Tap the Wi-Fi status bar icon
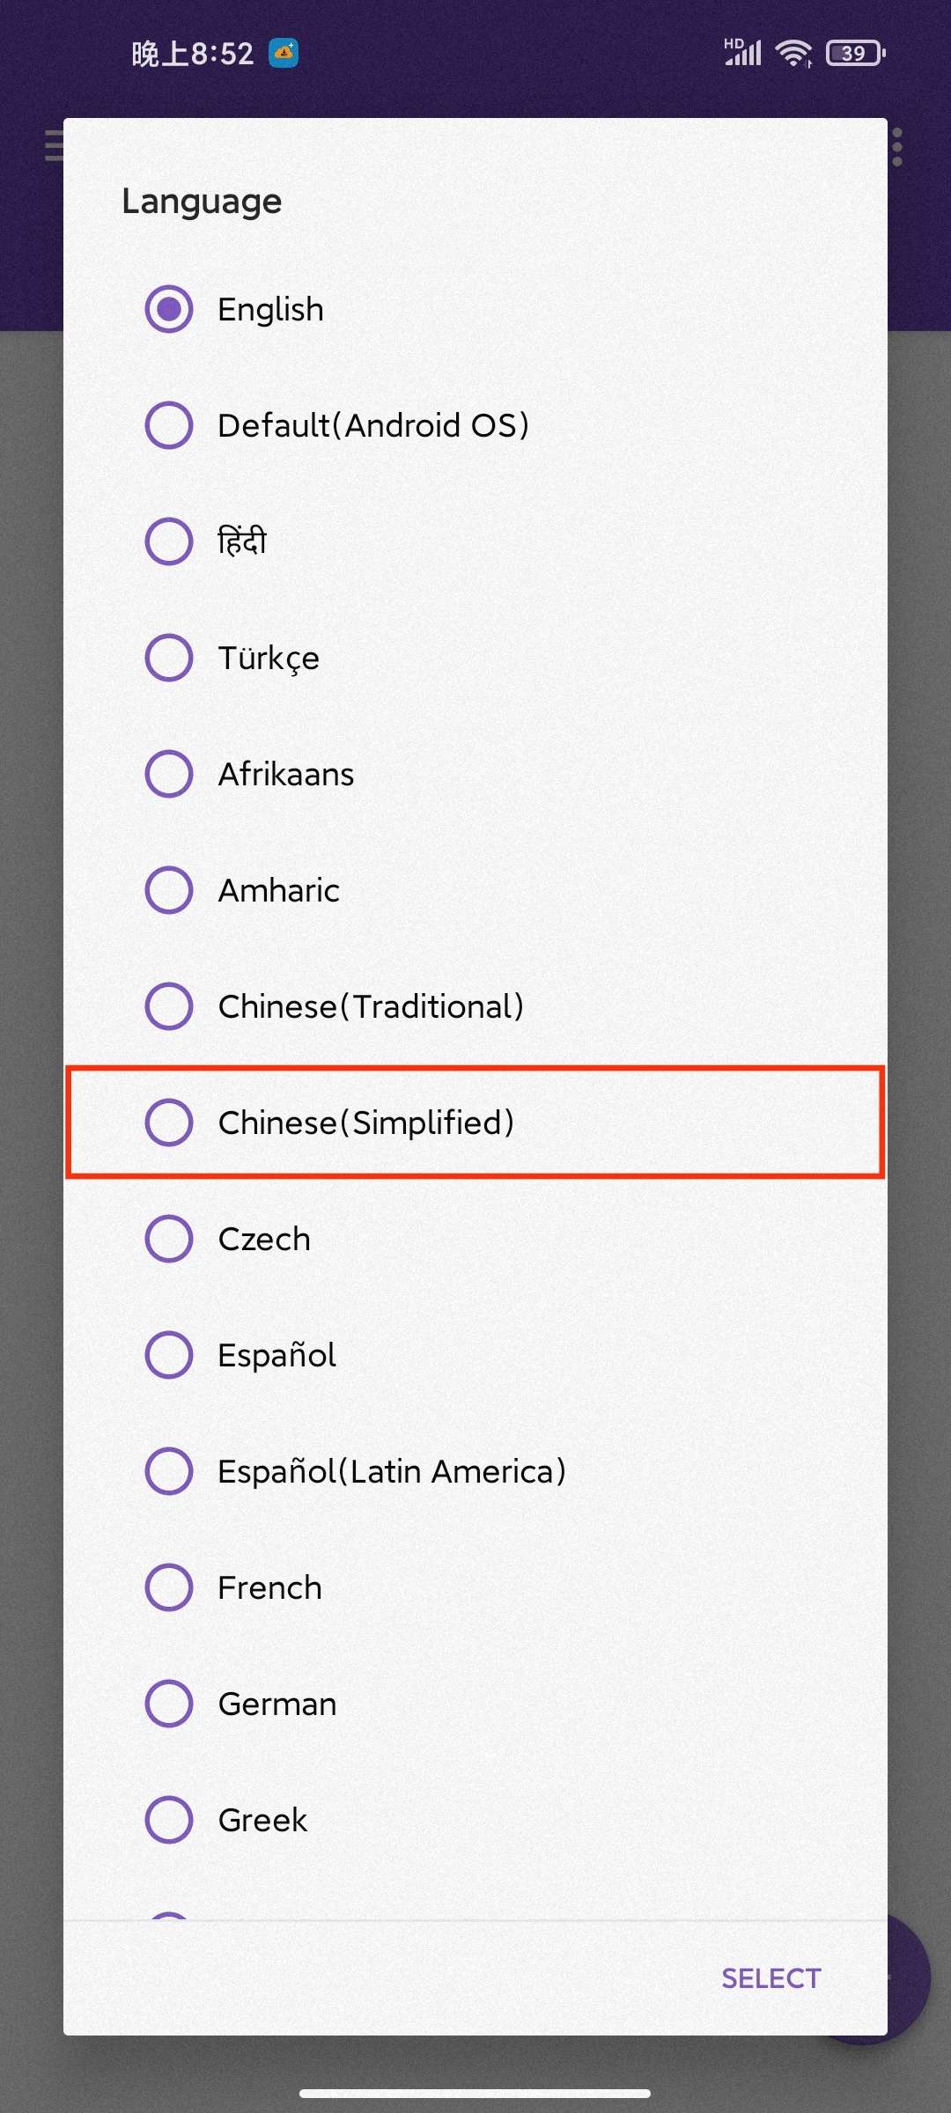This screenshot has width=951, height=2113. coord(793,53)
